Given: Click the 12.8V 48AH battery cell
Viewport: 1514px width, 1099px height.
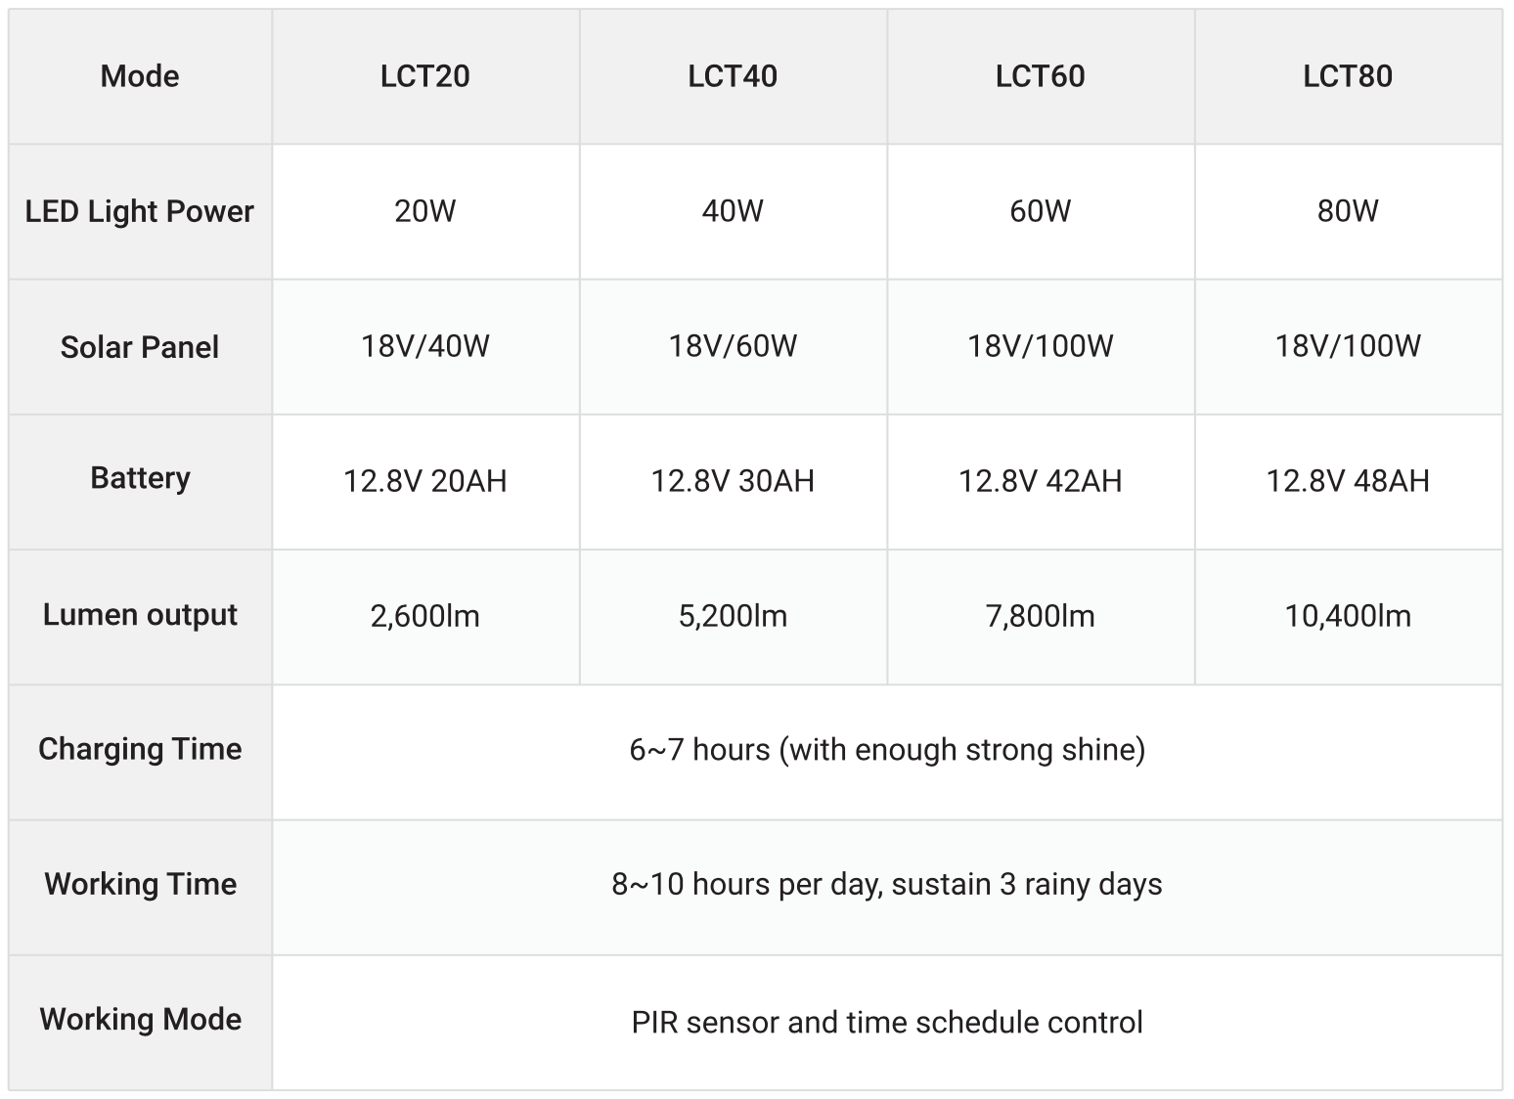Looking at the screenshot, I should click(1347, 481).
